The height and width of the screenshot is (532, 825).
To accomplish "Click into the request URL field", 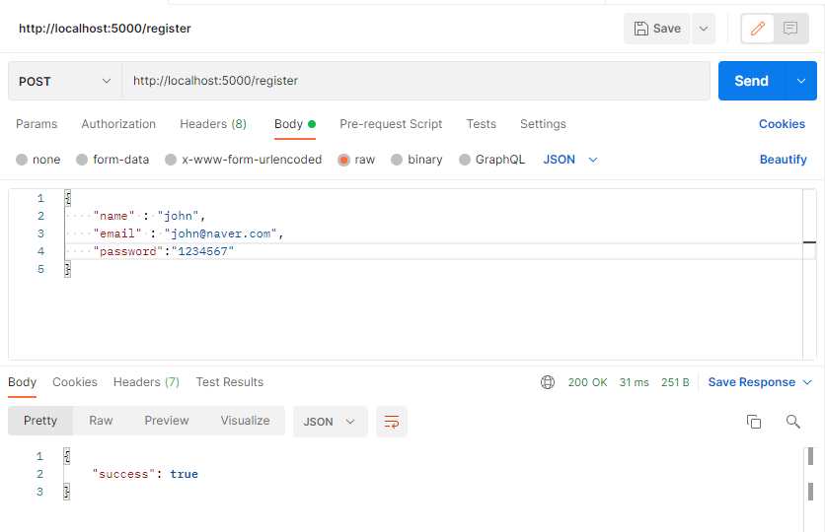I will tap(415, 81).
